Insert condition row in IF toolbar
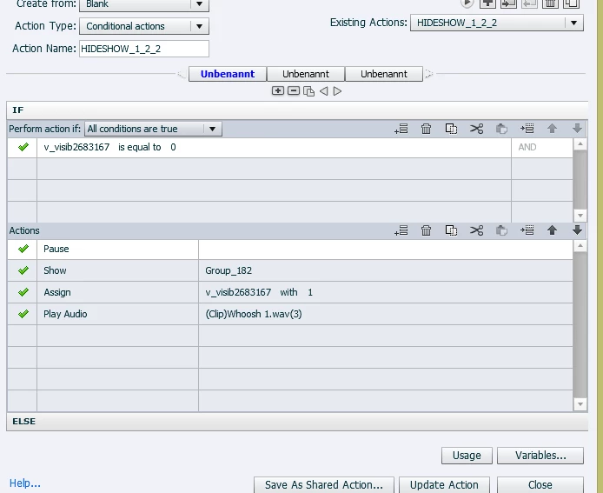This screenshot has height=493, width=603. click(527, 129)
